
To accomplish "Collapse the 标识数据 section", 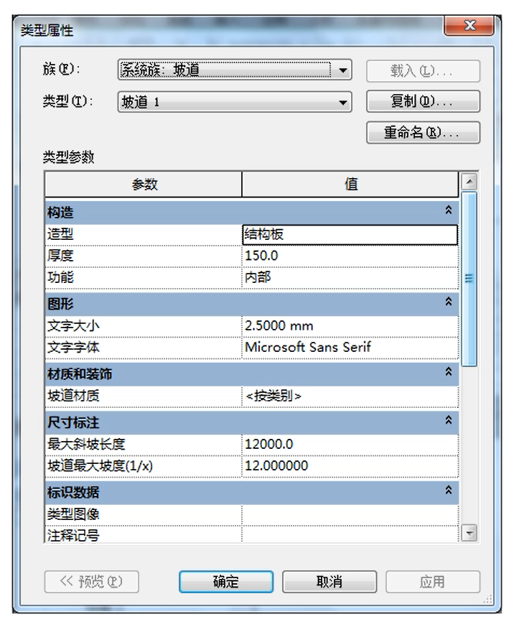I will pyautogui.click(x=449, y=491).
